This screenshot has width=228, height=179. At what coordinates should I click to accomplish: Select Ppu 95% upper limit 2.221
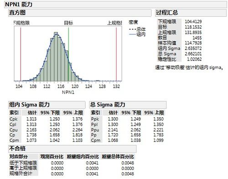(158, 130)
